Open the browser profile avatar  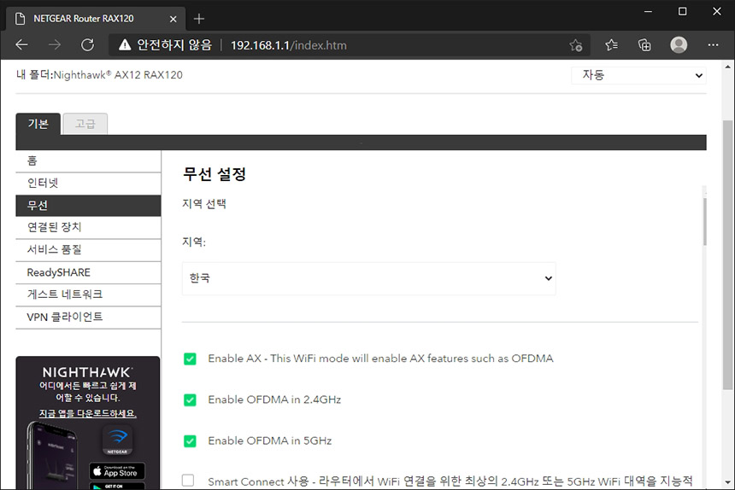[679, 45]
